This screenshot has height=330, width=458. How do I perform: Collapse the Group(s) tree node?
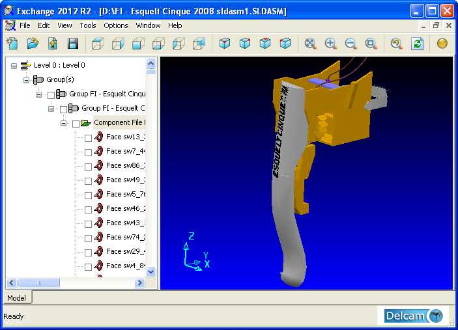point(26,80)
